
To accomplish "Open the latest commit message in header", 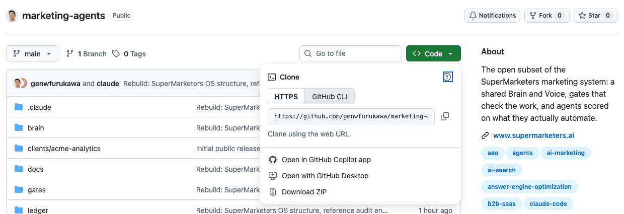I will click(191, 84).
